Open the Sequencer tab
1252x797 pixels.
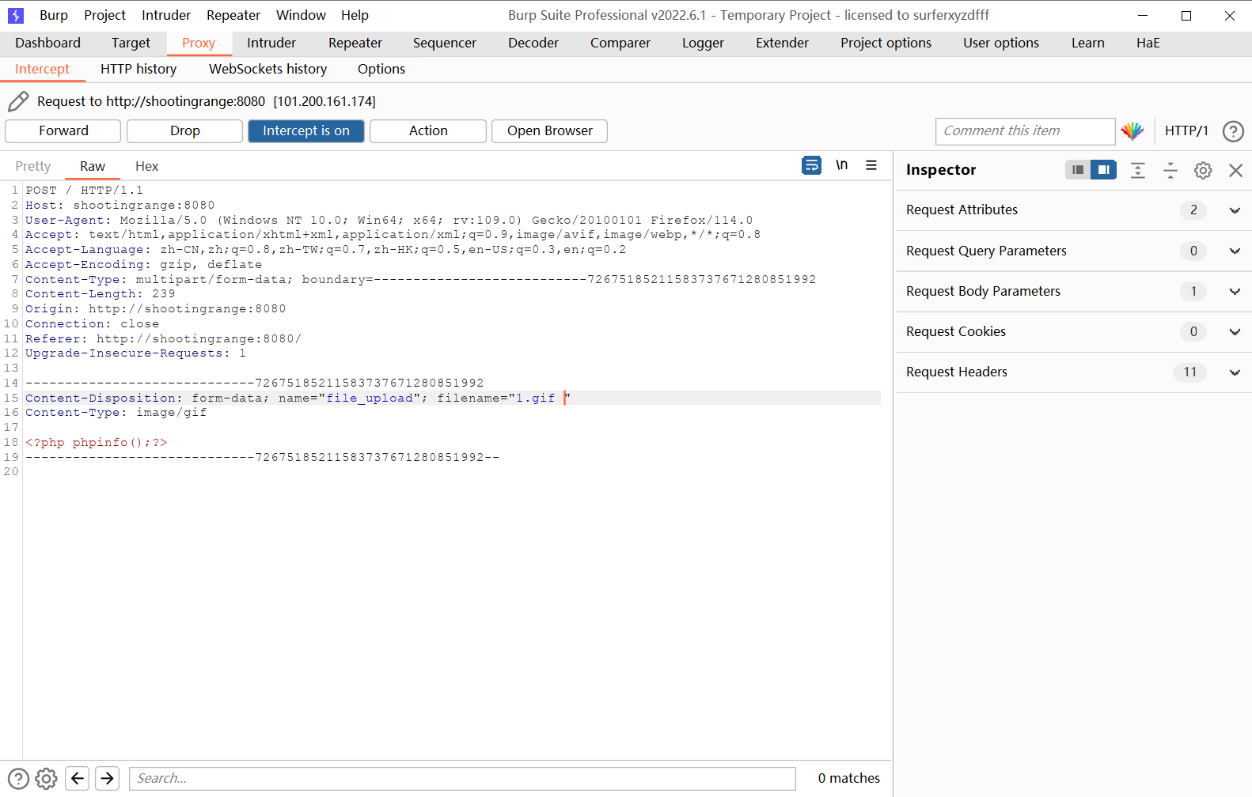coord(445,43)
